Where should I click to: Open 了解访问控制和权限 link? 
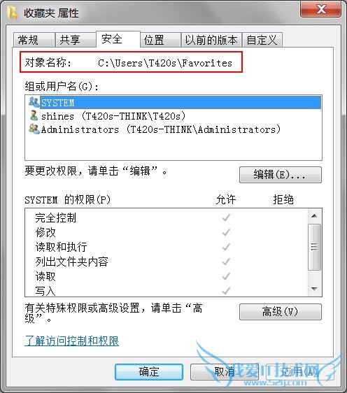pos(71,341)
